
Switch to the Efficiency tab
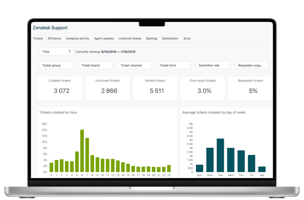tap(54, 38)
